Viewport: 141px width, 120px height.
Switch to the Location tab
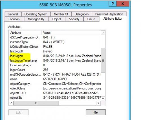pyautogui.click(x=14, y=19)
